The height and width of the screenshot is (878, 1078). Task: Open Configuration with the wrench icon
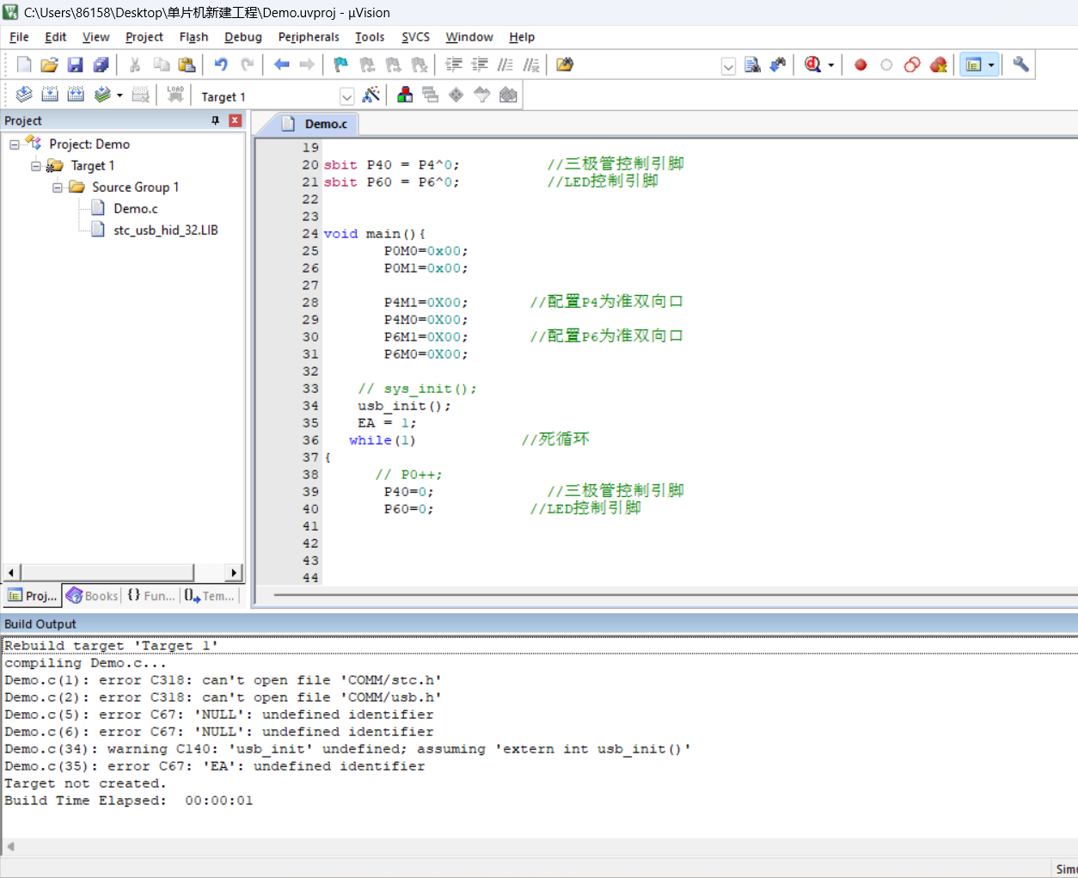click(1020, 64)
